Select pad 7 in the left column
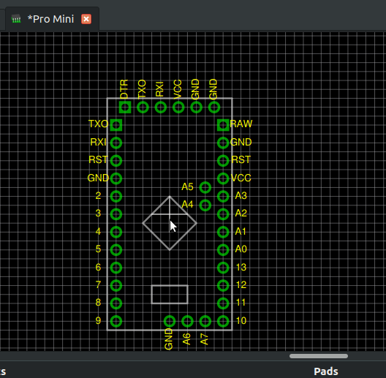This screenshot has height=378, width=386. [116, 286]
